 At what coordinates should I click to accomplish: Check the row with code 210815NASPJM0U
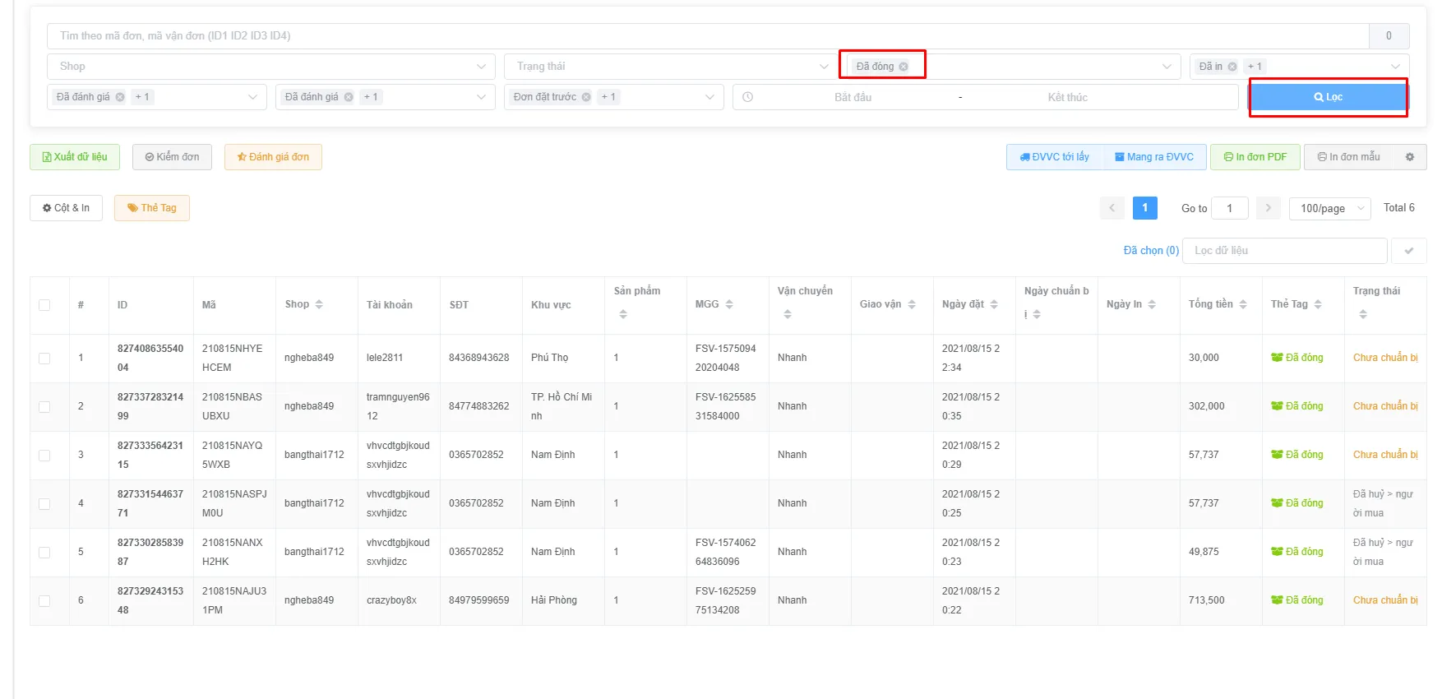pyautogui.click(x=44, y=504)
